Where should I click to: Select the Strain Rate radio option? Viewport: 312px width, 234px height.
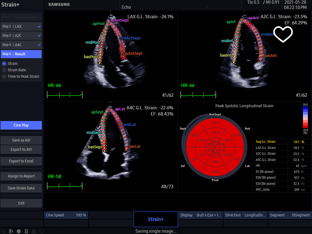4,70
